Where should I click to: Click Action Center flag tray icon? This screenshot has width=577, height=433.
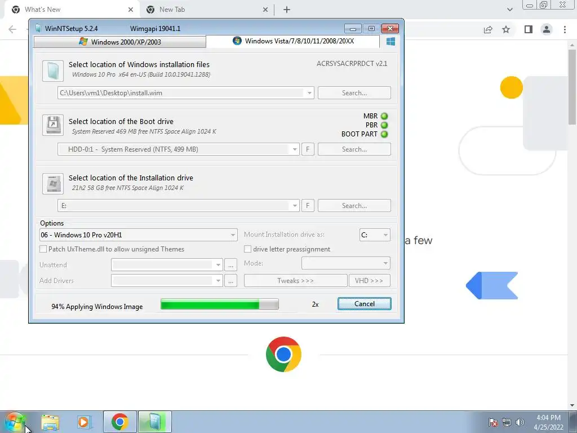[493, 422]
